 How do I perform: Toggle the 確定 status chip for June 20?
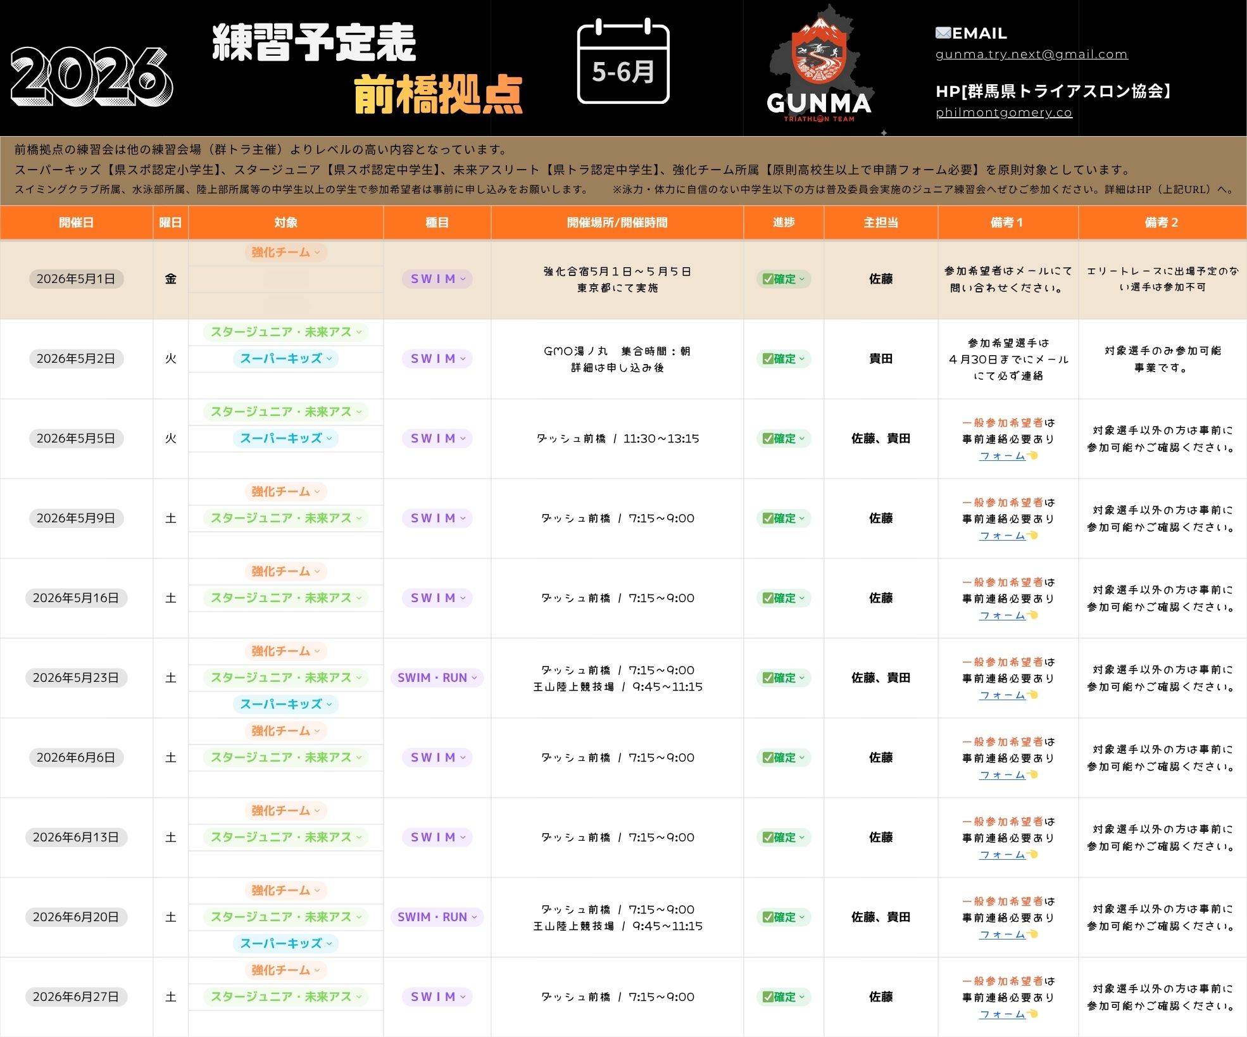[x=784, y=917]
